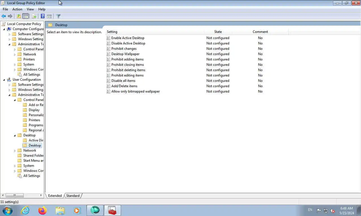
Task: Click the red toolbox taskbar icon
Action: (x=112, y=210)
